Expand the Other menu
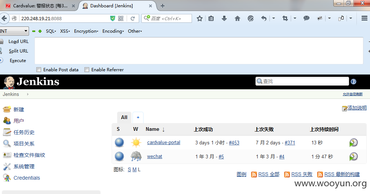The width and height of the screenshot is (370, 194). (135, 31)
